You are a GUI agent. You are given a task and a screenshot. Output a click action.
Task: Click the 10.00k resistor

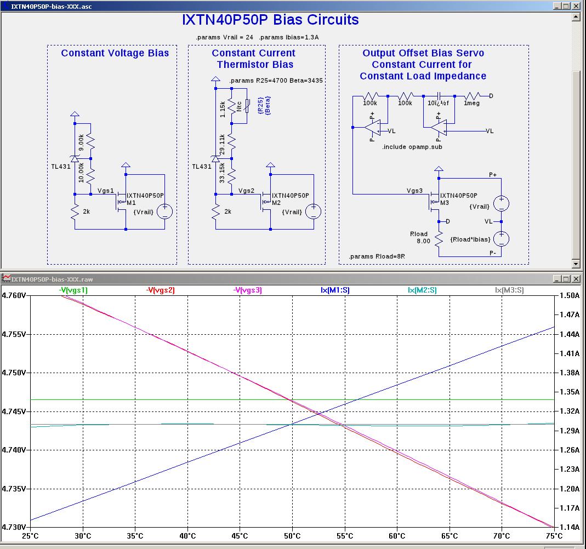click(x=91, y=176)
